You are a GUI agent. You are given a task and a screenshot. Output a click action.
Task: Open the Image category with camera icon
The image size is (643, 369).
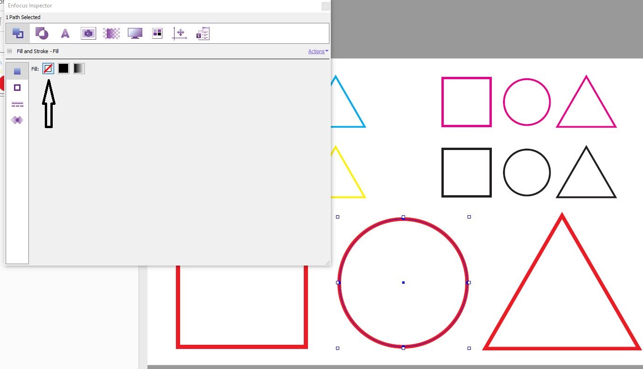pos(88,34)
